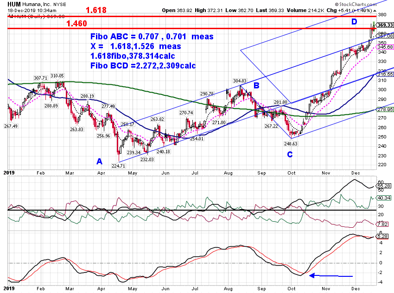Click the small triangle after Chg value
Viewport: 394px width, 293px height.
[x=375, y=11]
